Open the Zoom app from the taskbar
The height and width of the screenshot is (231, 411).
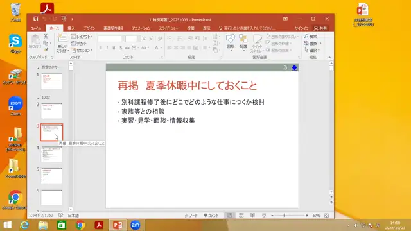(136, 225)
